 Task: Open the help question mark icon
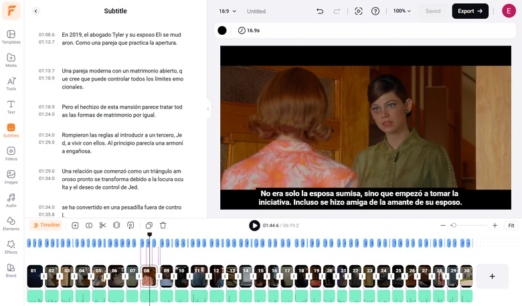tap(375, 11)
